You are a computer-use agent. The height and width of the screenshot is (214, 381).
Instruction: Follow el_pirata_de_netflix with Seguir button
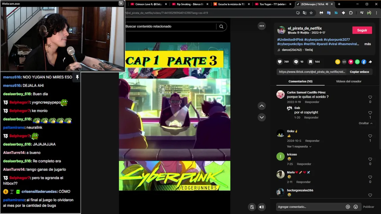pos(362,30)
